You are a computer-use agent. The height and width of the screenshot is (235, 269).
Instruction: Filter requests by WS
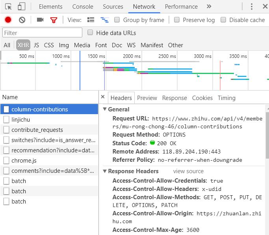[131, 45]
